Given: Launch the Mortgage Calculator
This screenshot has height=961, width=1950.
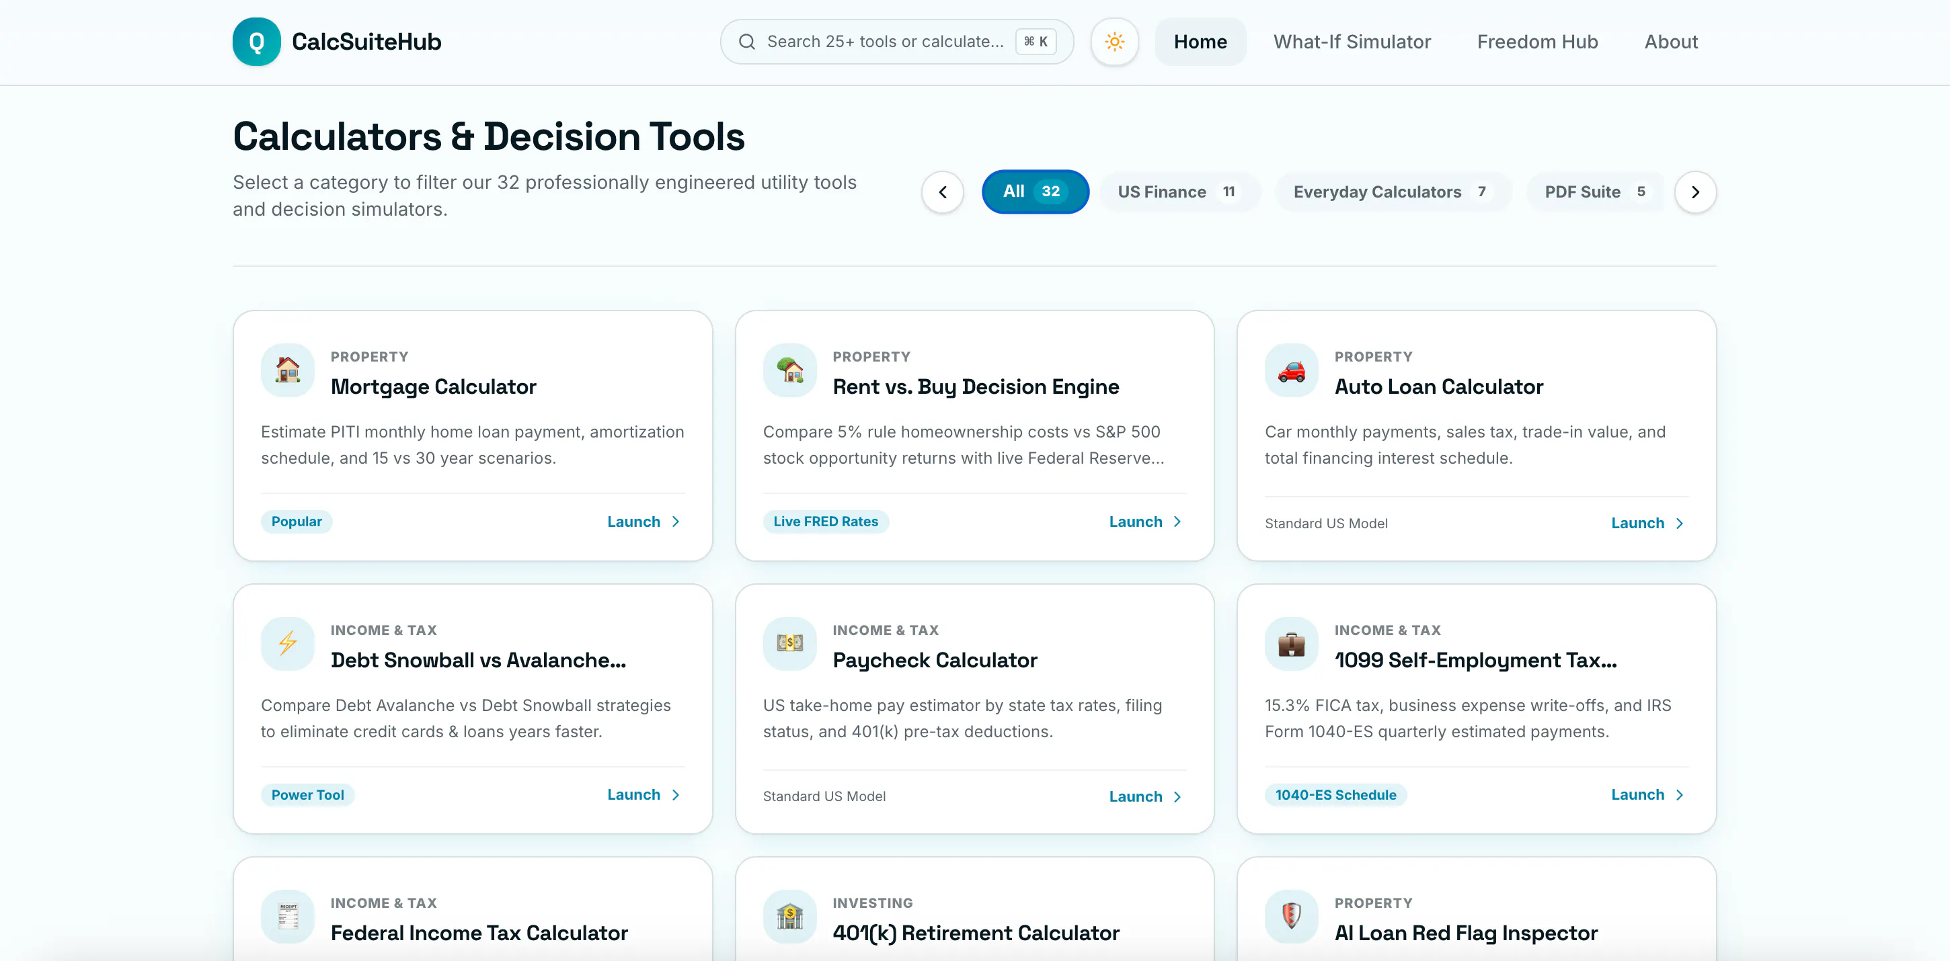Looking at the screenshot, I should (644, 521).
